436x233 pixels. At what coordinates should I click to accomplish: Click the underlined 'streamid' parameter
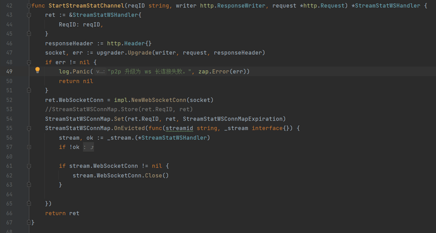[179, 128]
